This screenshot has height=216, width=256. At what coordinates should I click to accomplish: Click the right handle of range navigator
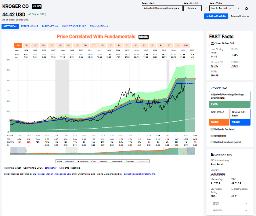(x=187, y=151)
